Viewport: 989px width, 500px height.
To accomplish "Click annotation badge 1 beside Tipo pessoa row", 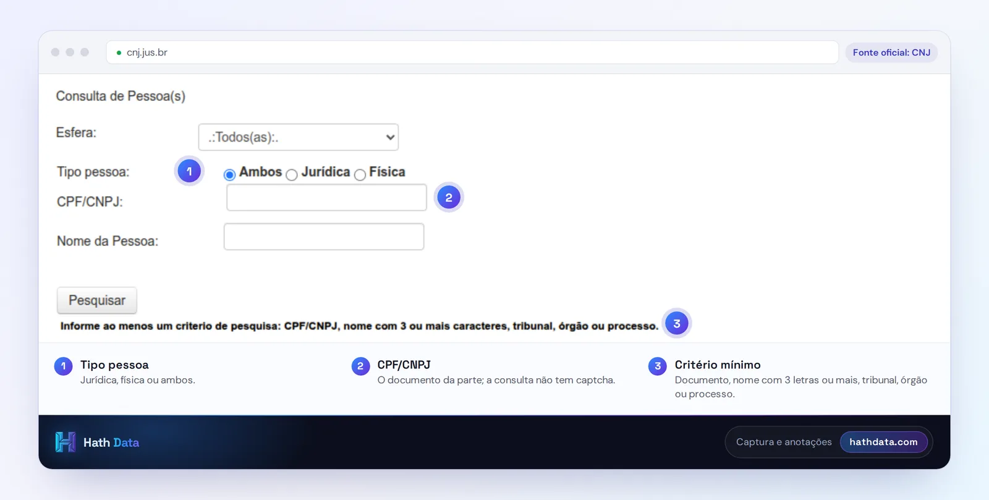I will coord(189,171).
